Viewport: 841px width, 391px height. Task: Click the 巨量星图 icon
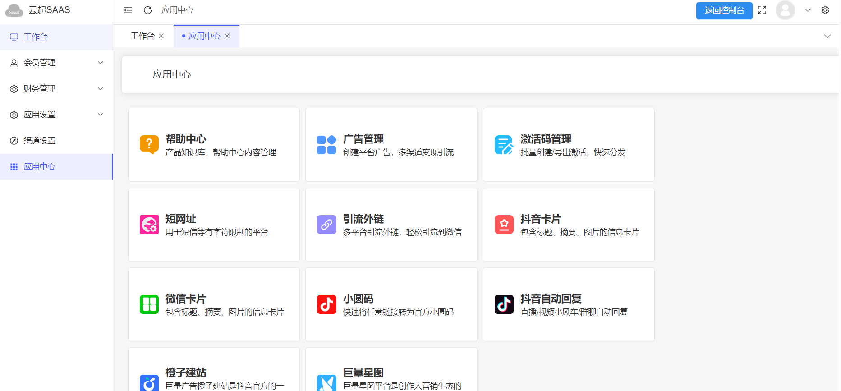(326, 383)
